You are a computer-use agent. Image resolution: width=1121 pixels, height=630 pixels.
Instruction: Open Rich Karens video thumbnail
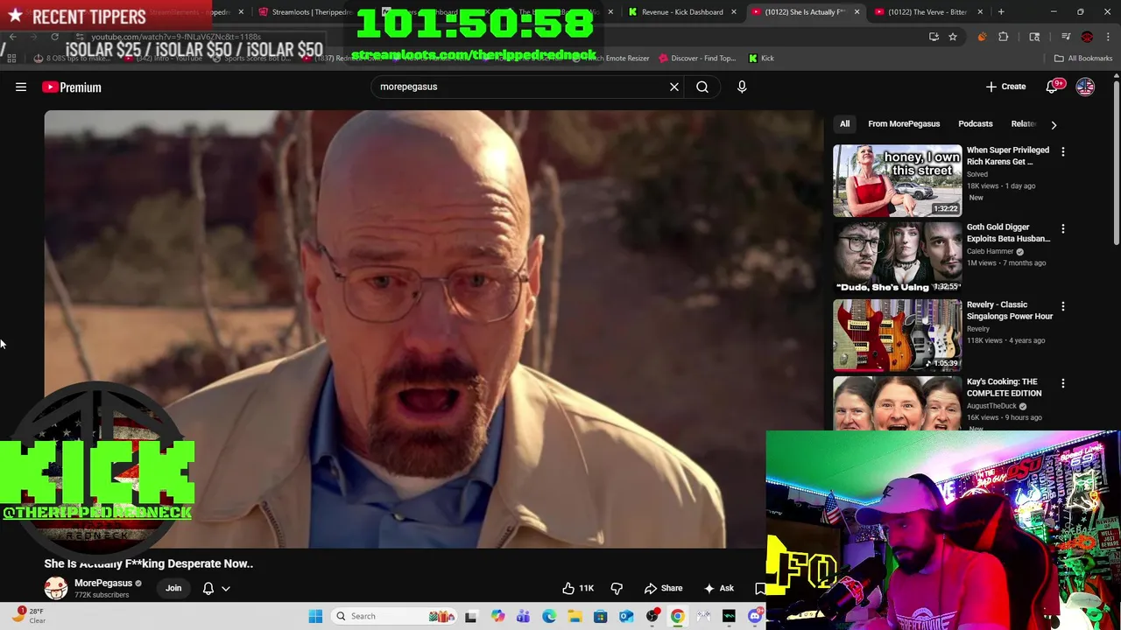pos(897,180)
